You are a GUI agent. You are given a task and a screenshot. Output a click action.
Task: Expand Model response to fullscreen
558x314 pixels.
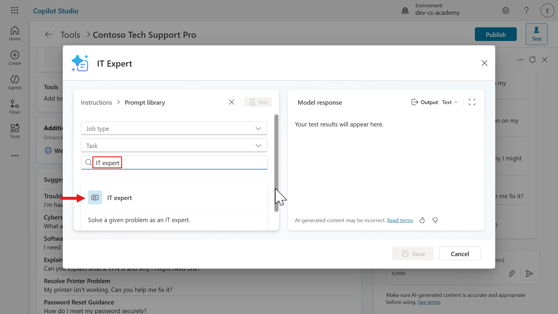coord(472,102)
